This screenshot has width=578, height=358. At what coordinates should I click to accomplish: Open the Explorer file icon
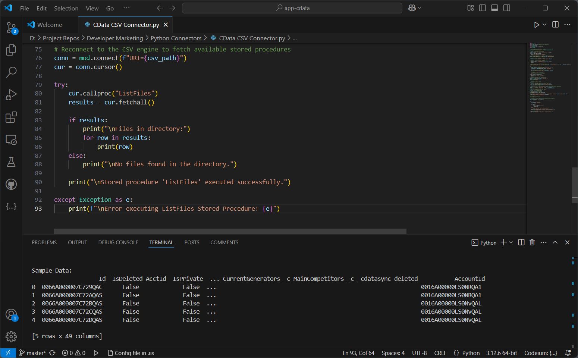coord(11,50)
